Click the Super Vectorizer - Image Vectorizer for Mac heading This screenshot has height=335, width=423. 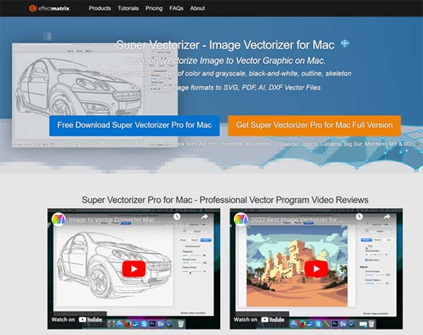[x=226, y=45]
